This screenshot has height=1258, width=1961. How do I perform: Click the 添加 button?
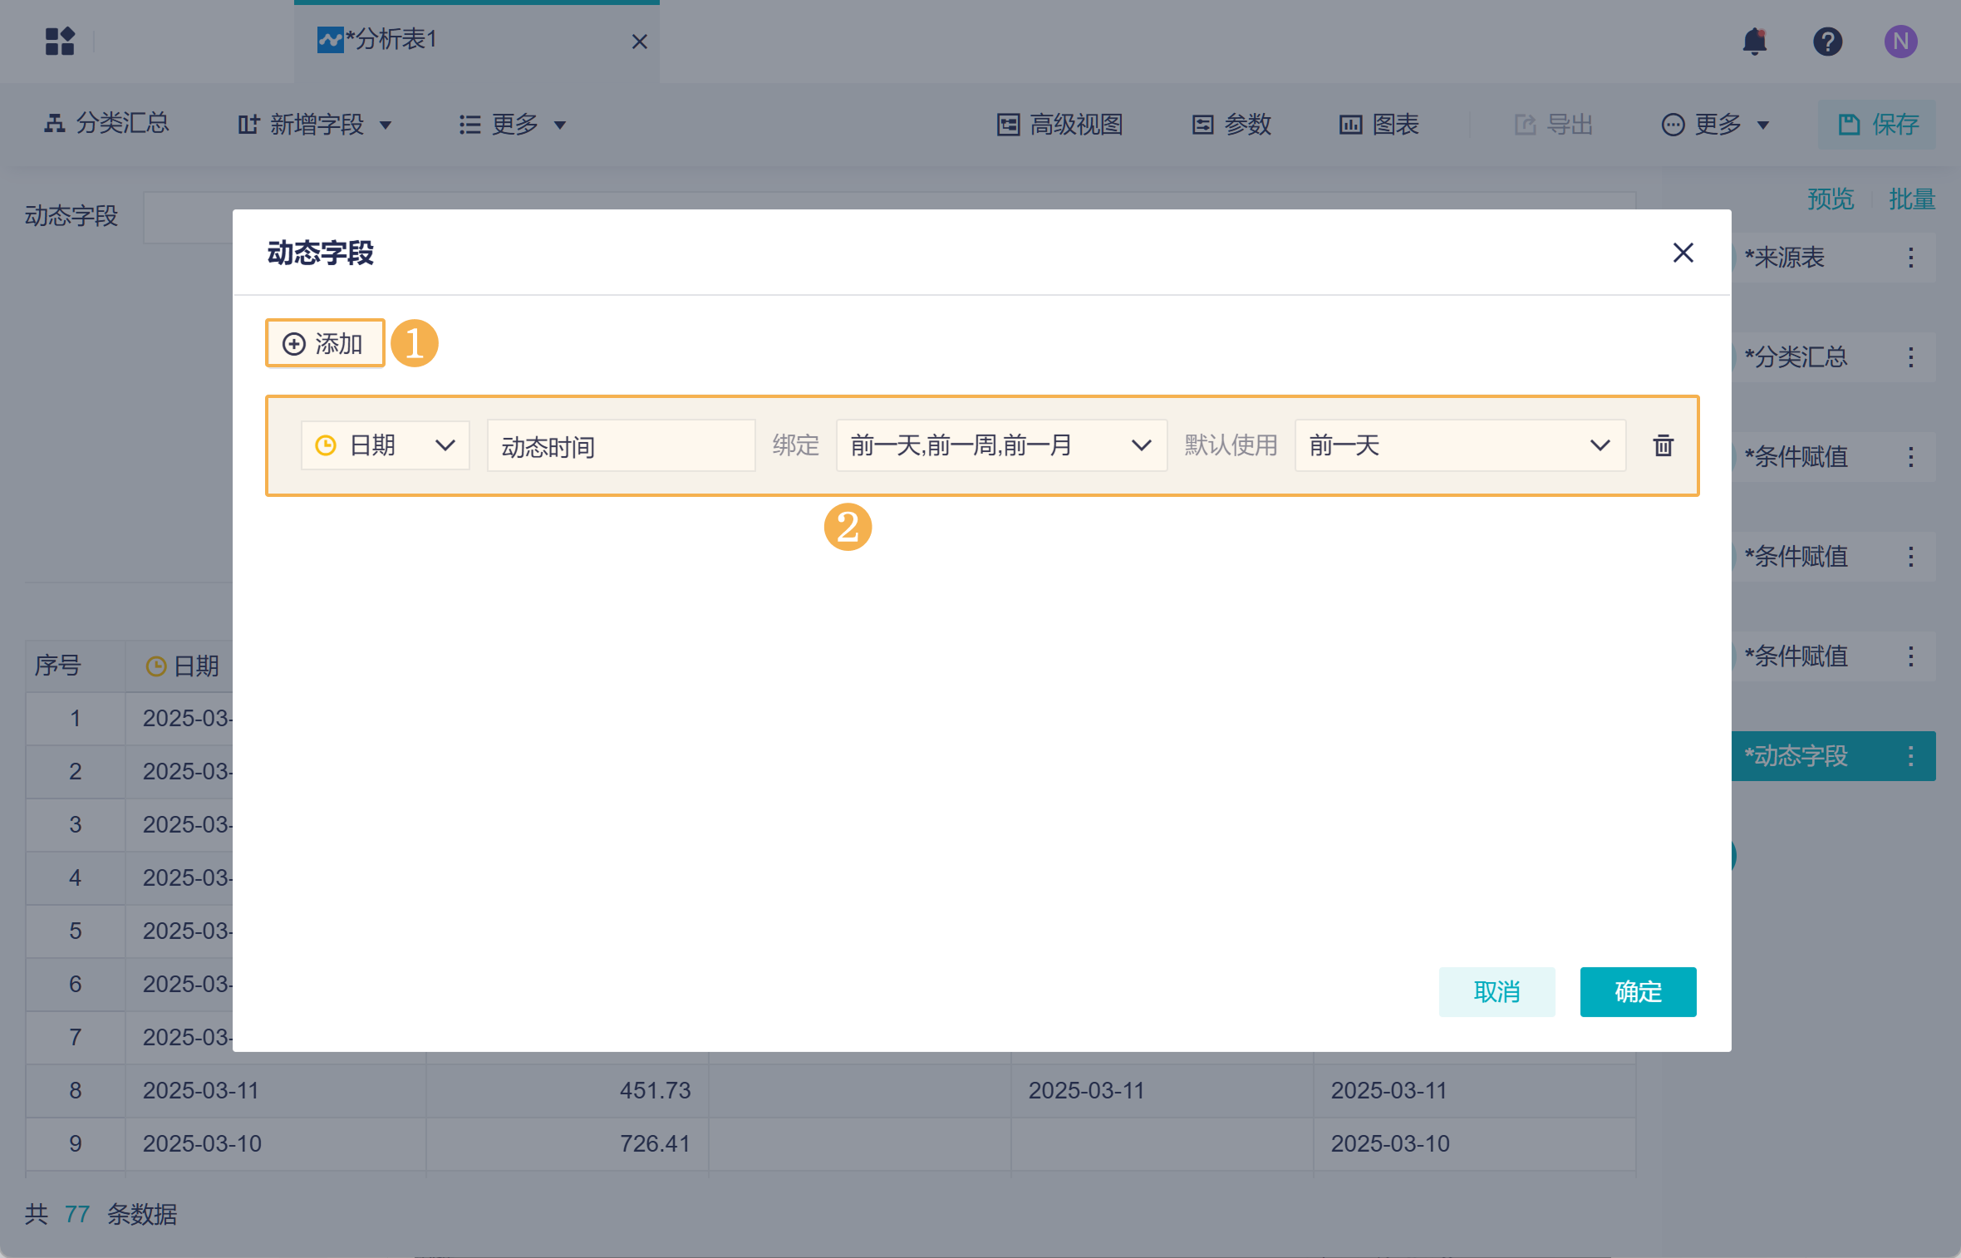click(x=325, y=343)
